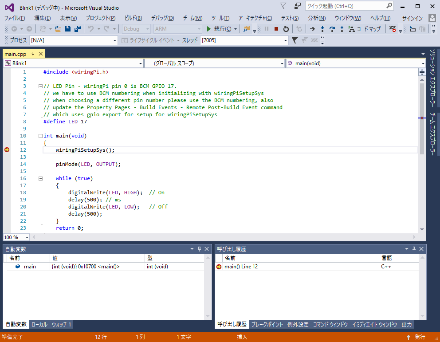The image size is (440, 342).
Task: Close the 呼び出し履歴 panel
Action: click(421, 249)
